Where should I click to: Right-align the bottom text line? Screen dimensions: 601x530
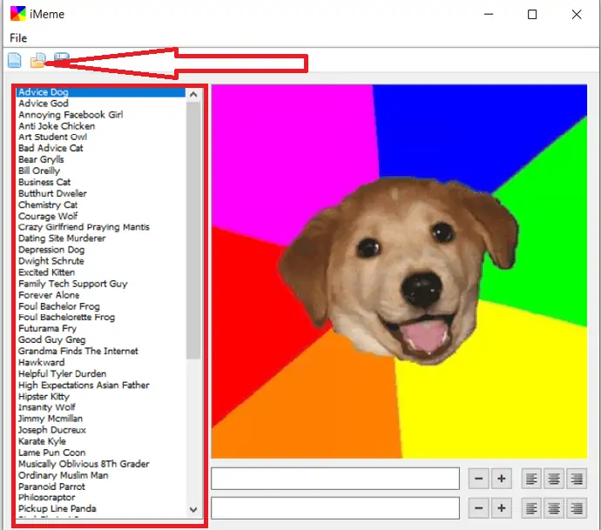click(575, 507)
